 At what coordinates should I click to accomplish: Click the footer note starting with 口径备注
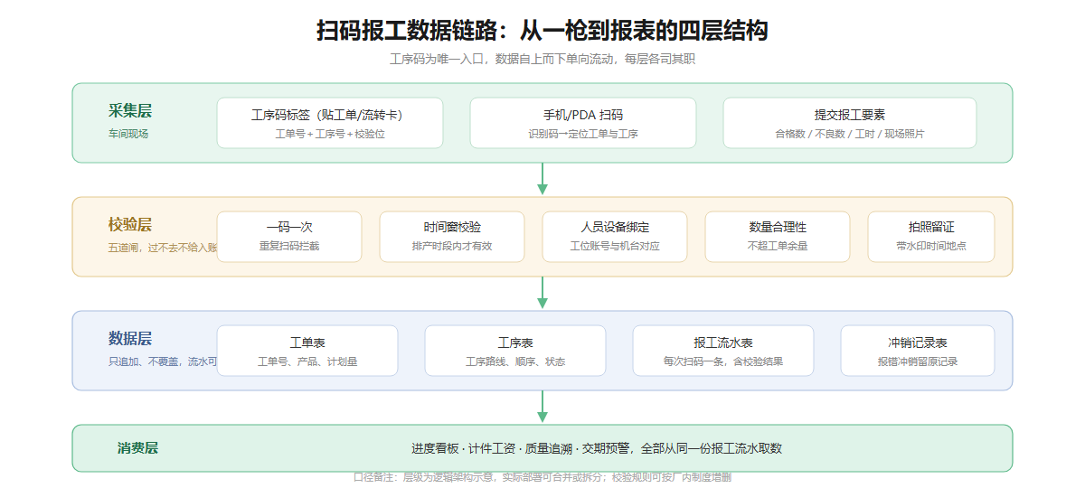point(542,476)
